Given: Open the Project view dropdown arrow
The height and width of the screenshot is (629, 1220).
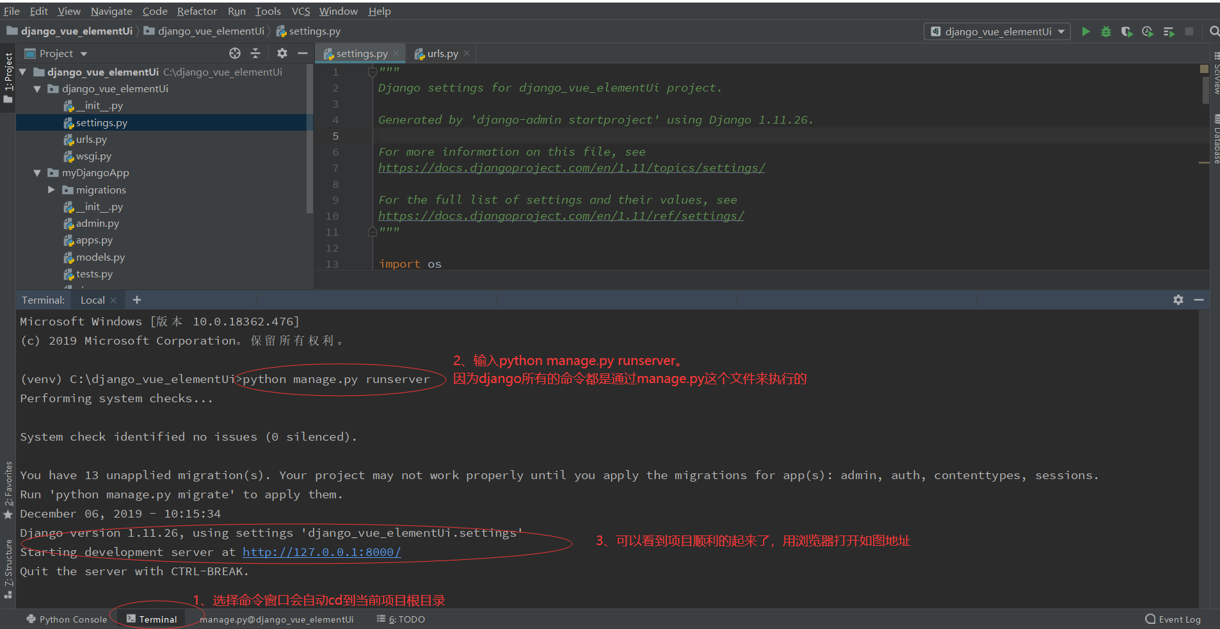Looking at the screenshot, I should [x=84, y=54].
